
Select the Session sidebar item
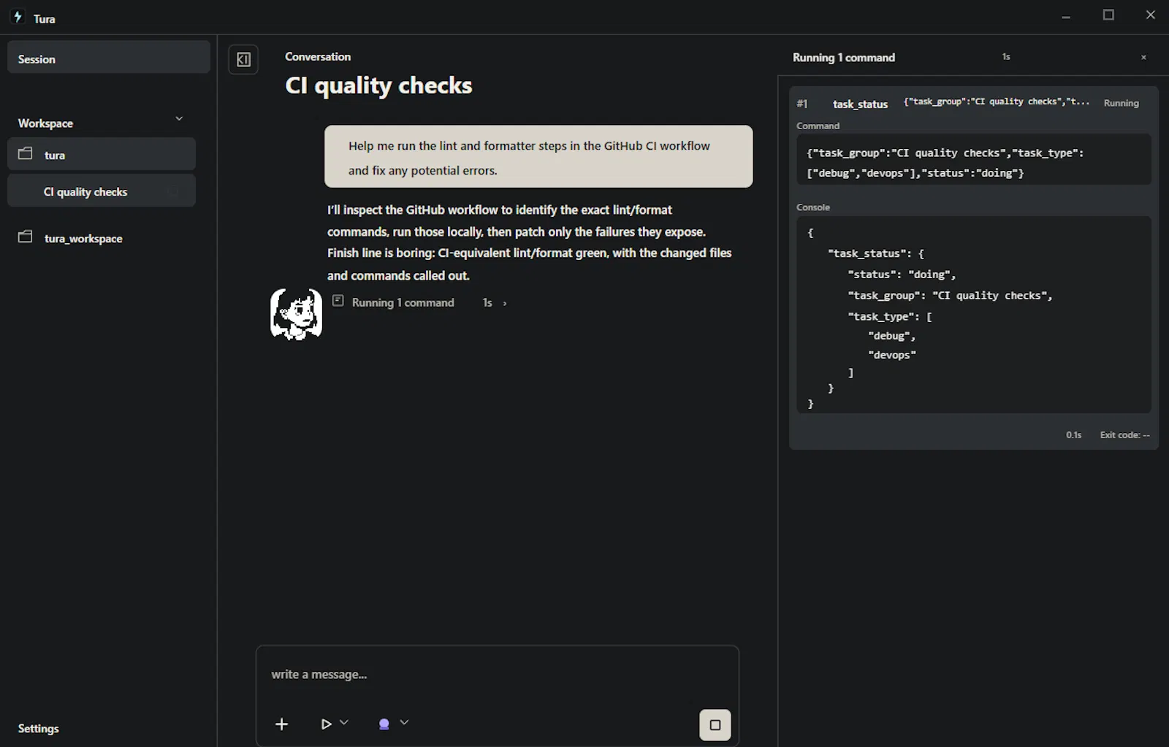109,57
